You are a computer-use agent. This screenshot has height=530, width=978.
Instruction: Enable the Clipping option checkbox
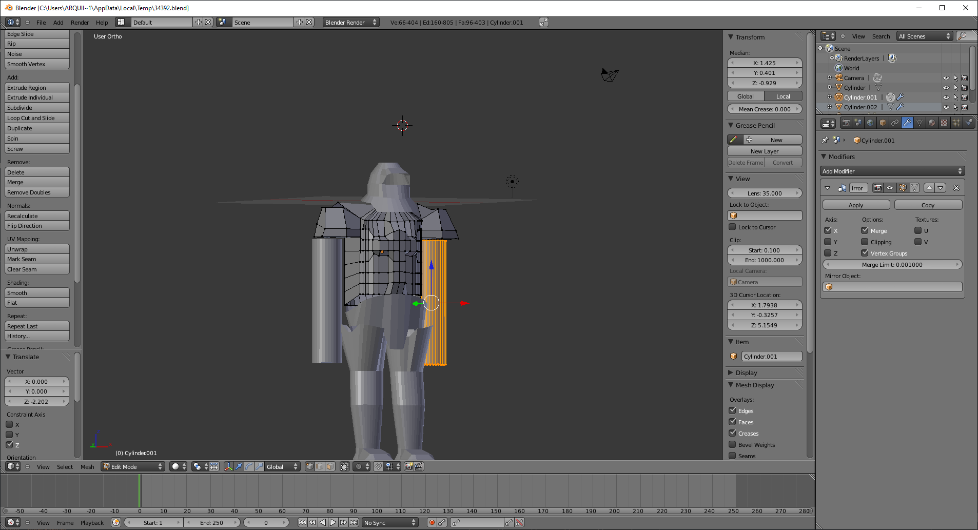click(x=865, y=242)
